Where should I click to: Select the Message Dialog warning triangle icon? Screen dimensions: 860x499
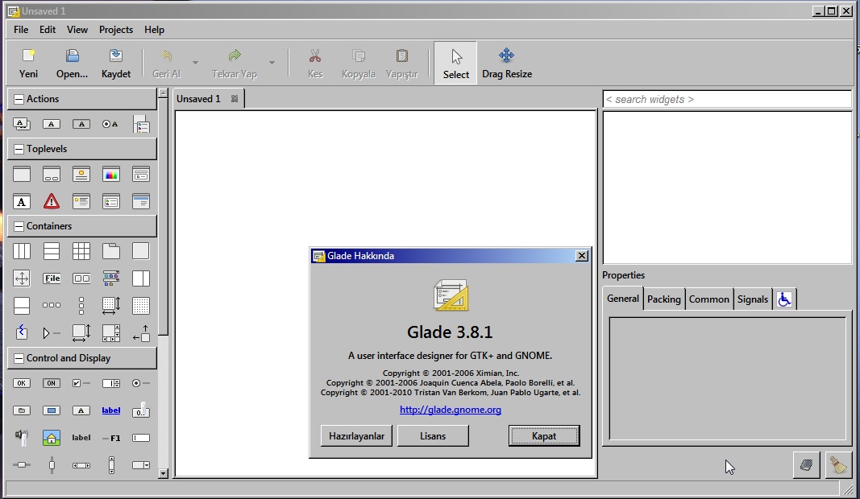(x=52, y=201)
